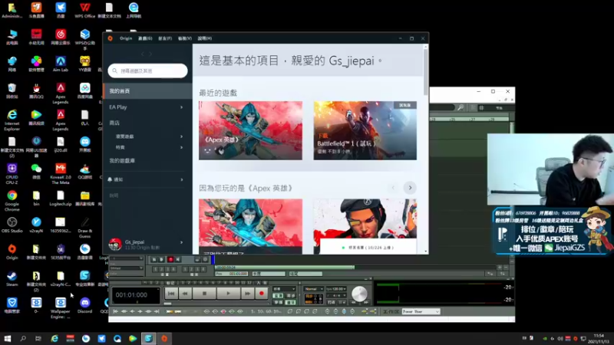
Task: Click next arrow in Apex recommendations carousel
Action: point(410,188)
